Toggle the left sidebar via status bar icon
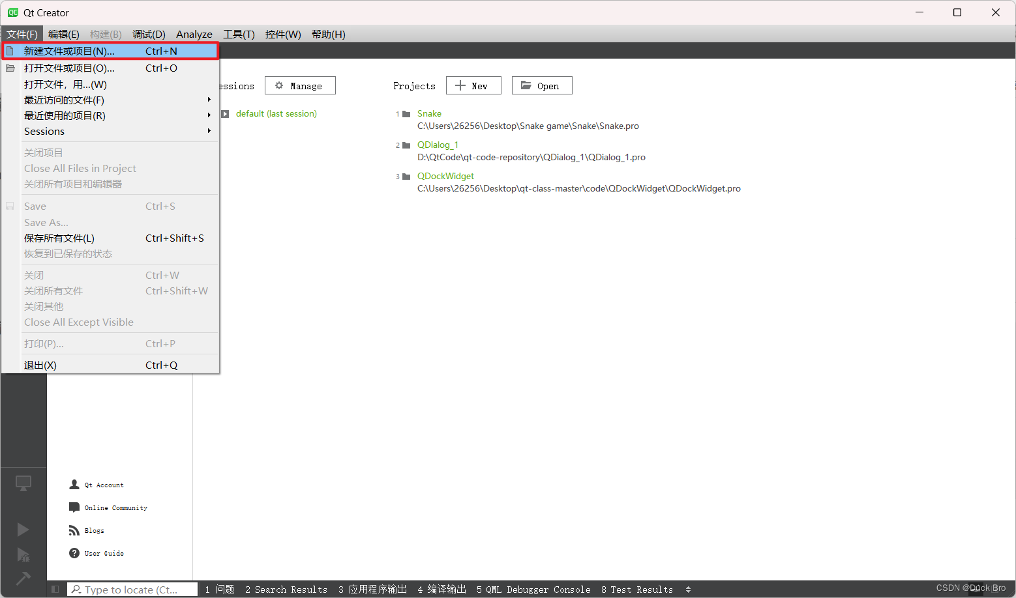The height and width of the screenshot is (598, 1016). 55,590
